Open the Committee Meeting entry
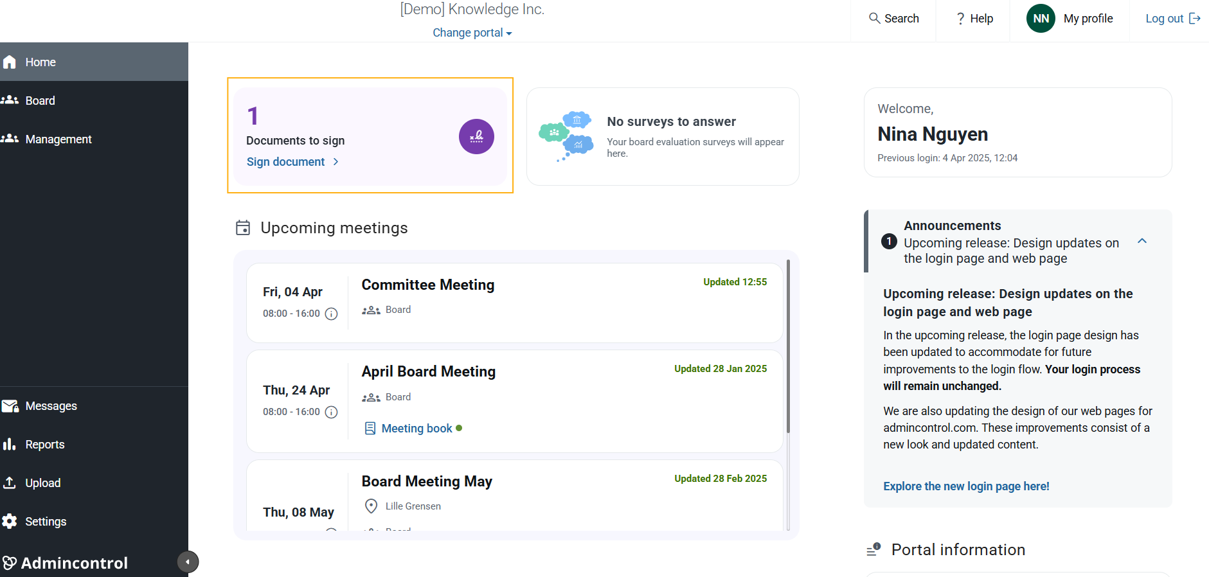Screen dimensions: 1209x577 tap(428, 285)
